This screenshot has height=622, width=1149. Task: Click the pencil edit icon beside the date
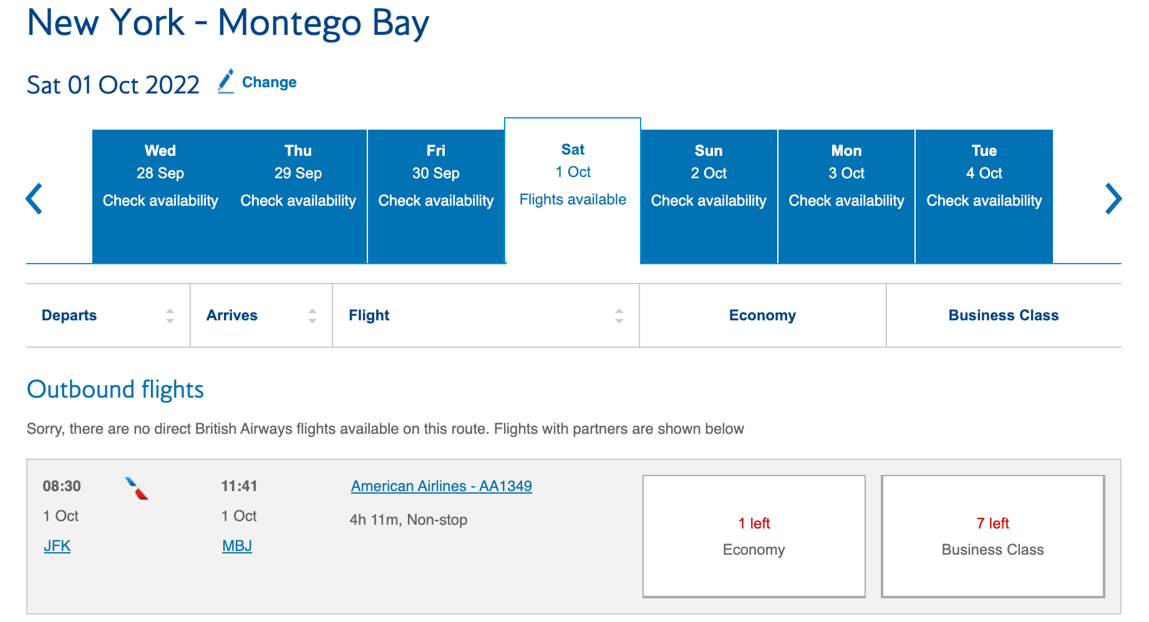tap(226, 82)
